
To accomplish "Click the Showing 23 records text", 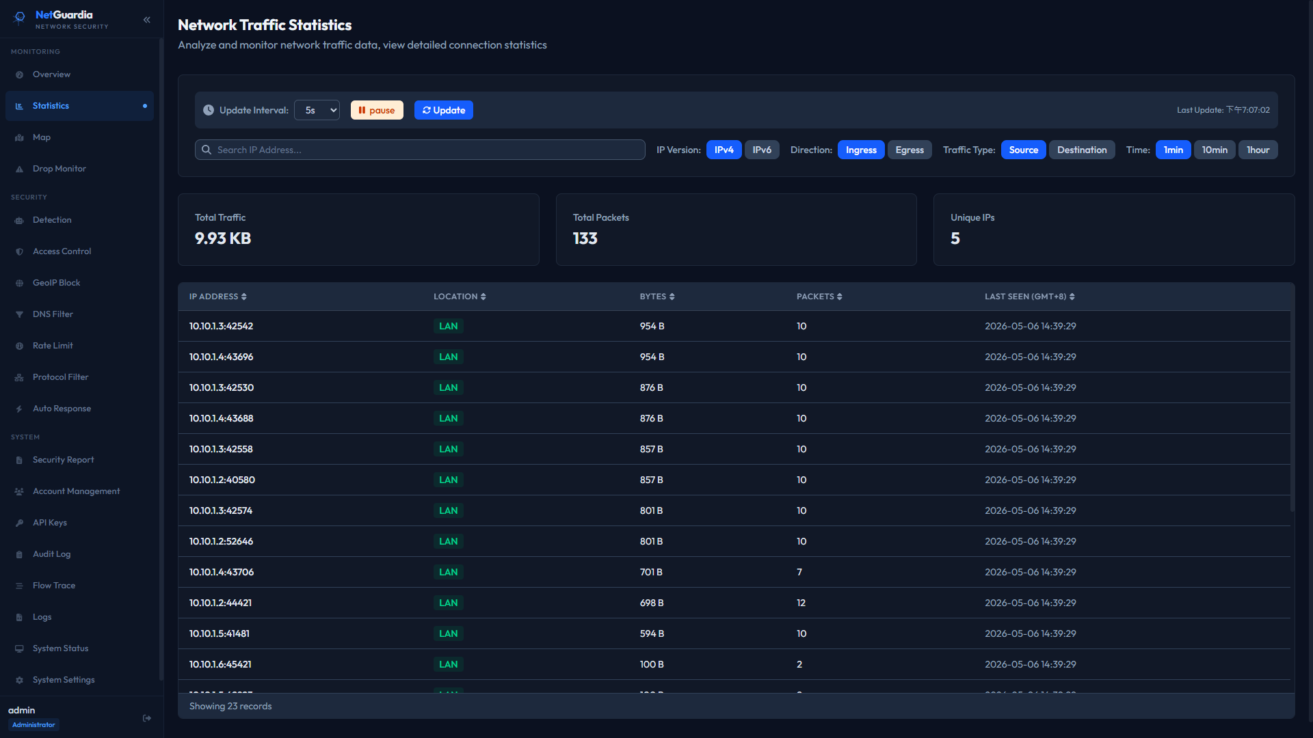I will 230,706.
